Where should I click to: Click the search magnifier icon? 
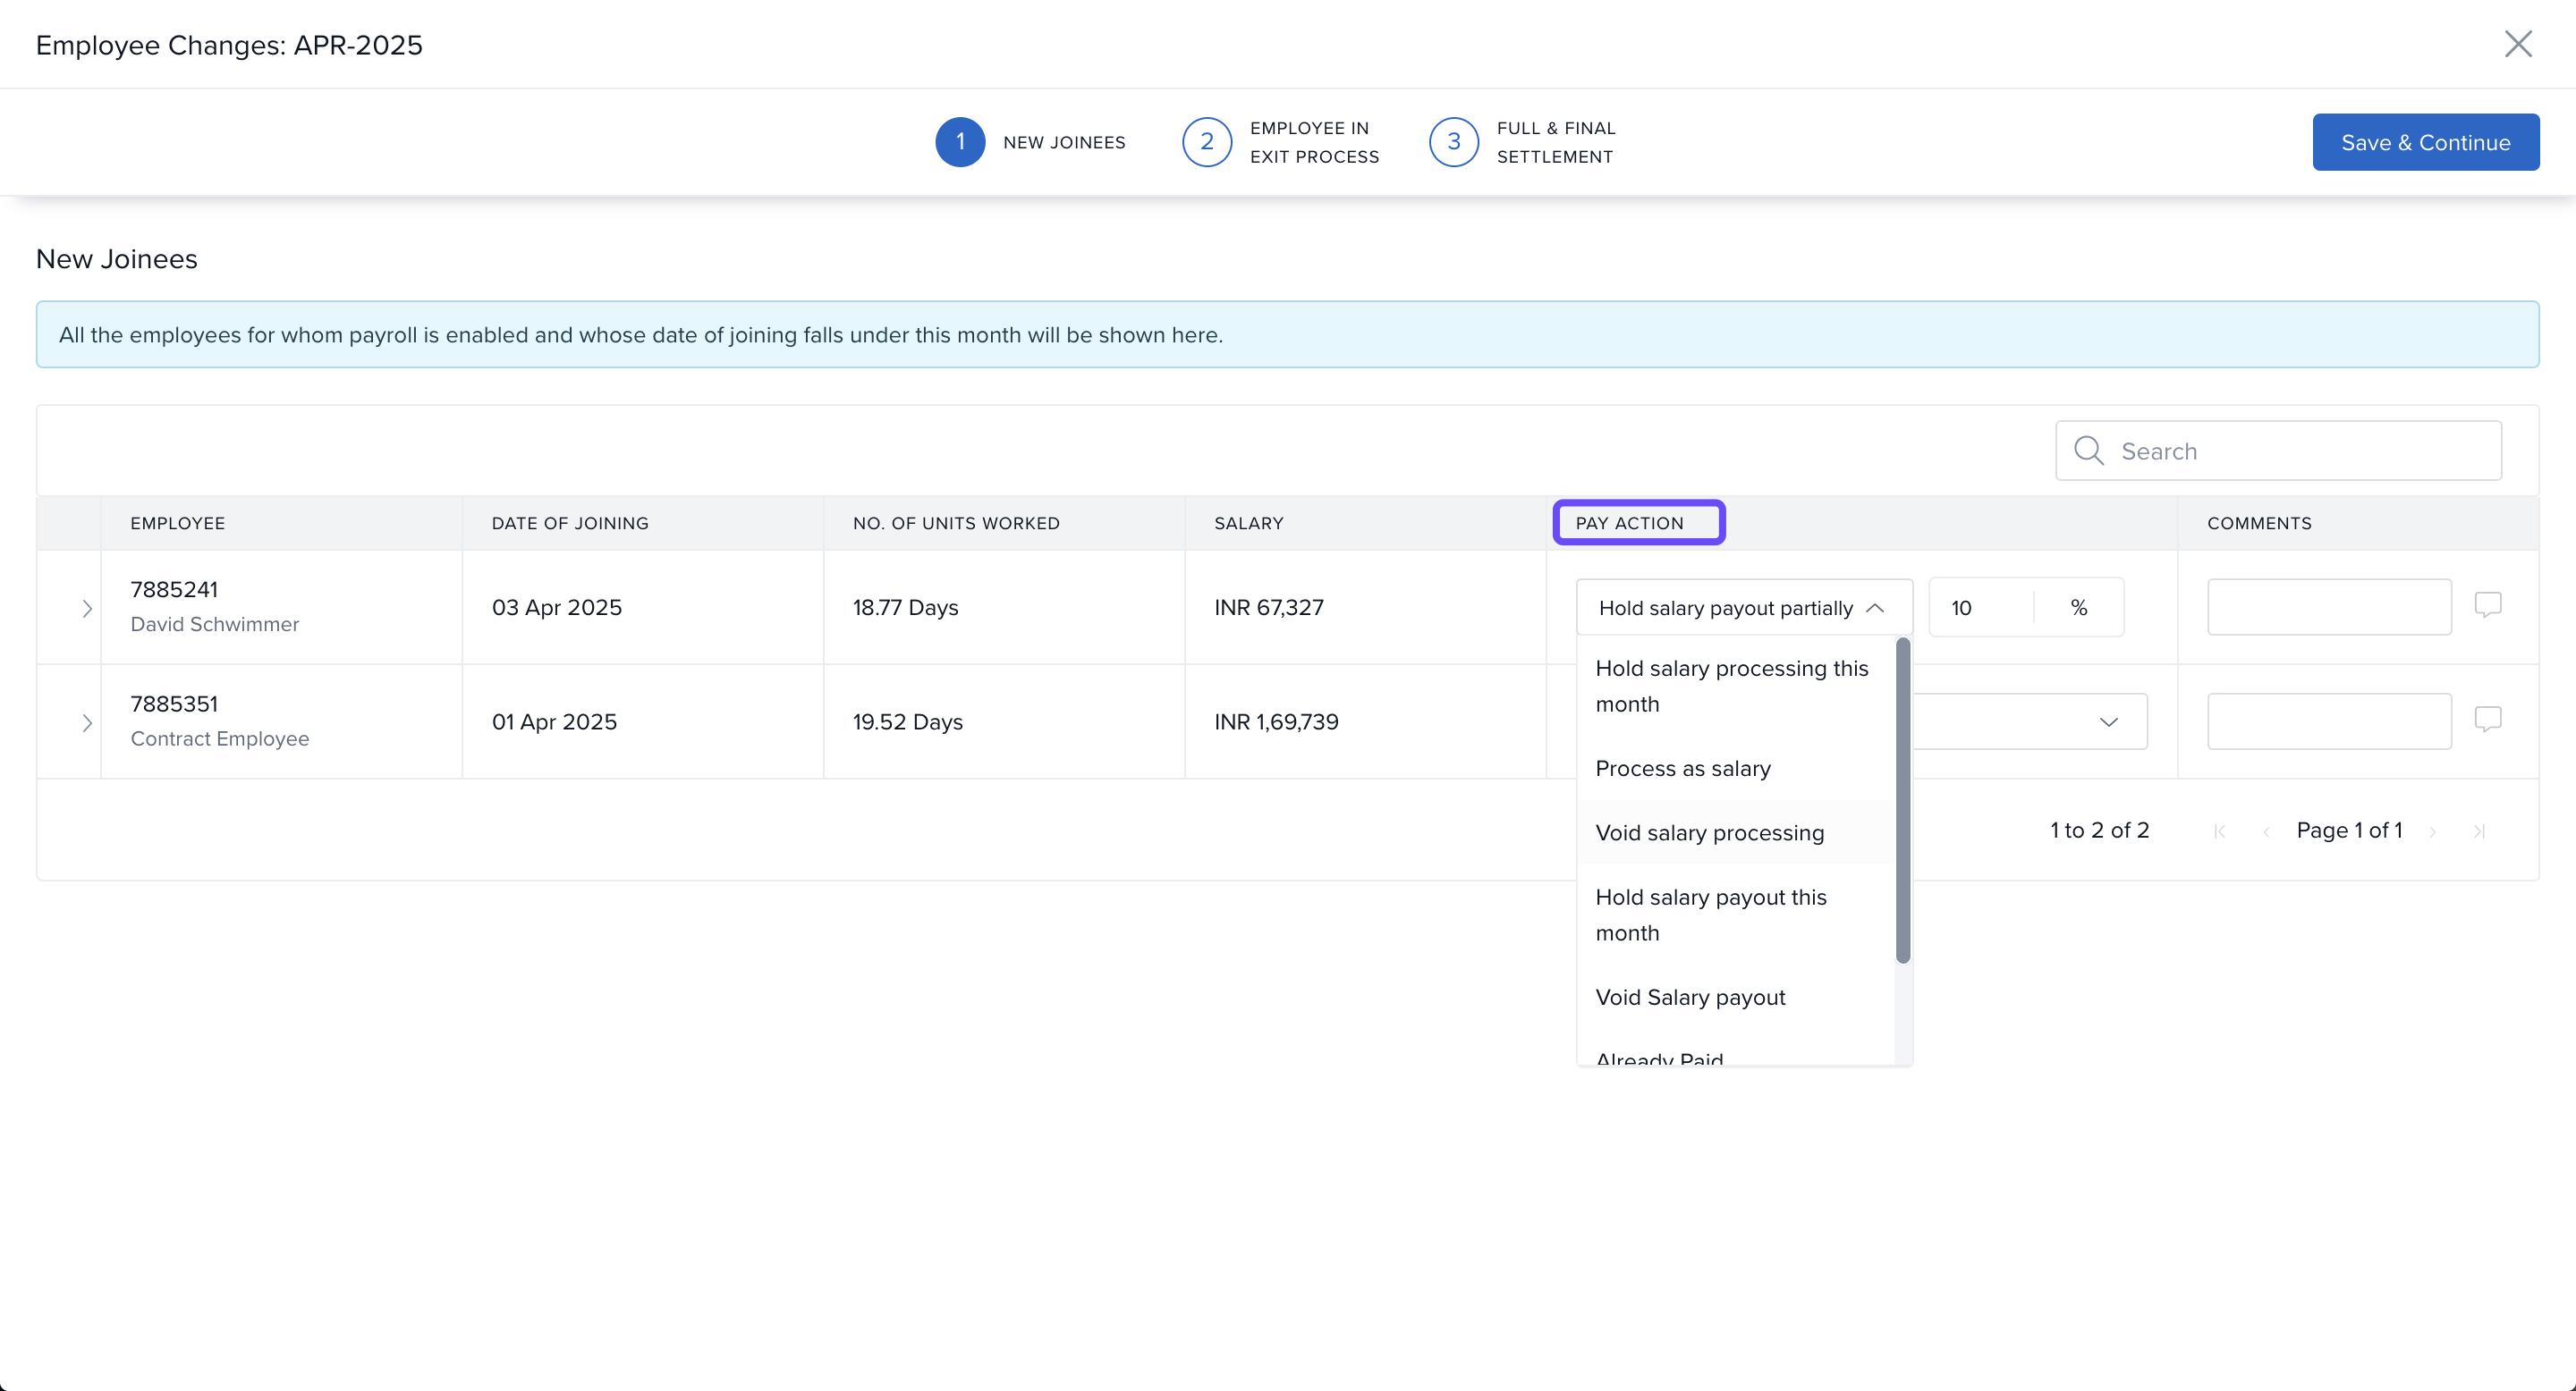point(2088,451)
